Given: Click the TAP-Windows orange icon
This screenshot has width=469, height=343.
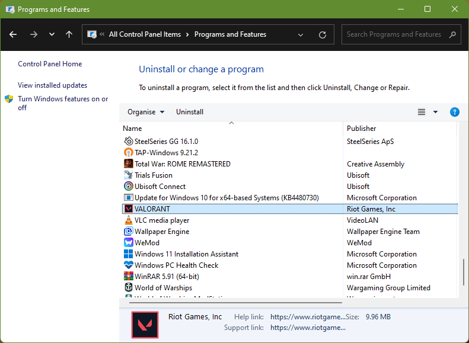Looking at the screenshot, I should click(128, 152).
